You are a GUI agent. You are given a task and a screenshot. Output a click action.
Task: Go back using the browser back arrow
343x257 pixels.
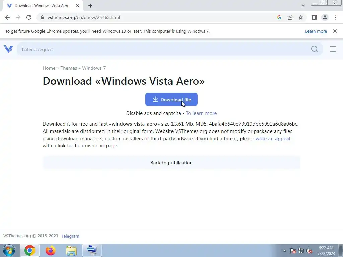(x=7, y=17)
